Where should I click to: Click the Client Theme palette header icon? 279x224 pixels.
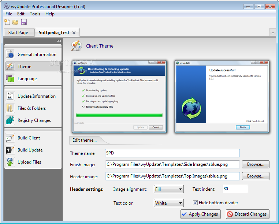pos(77,46)
